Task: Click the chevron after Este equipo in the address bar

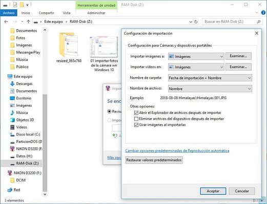Action: click(x=66, y=22)
